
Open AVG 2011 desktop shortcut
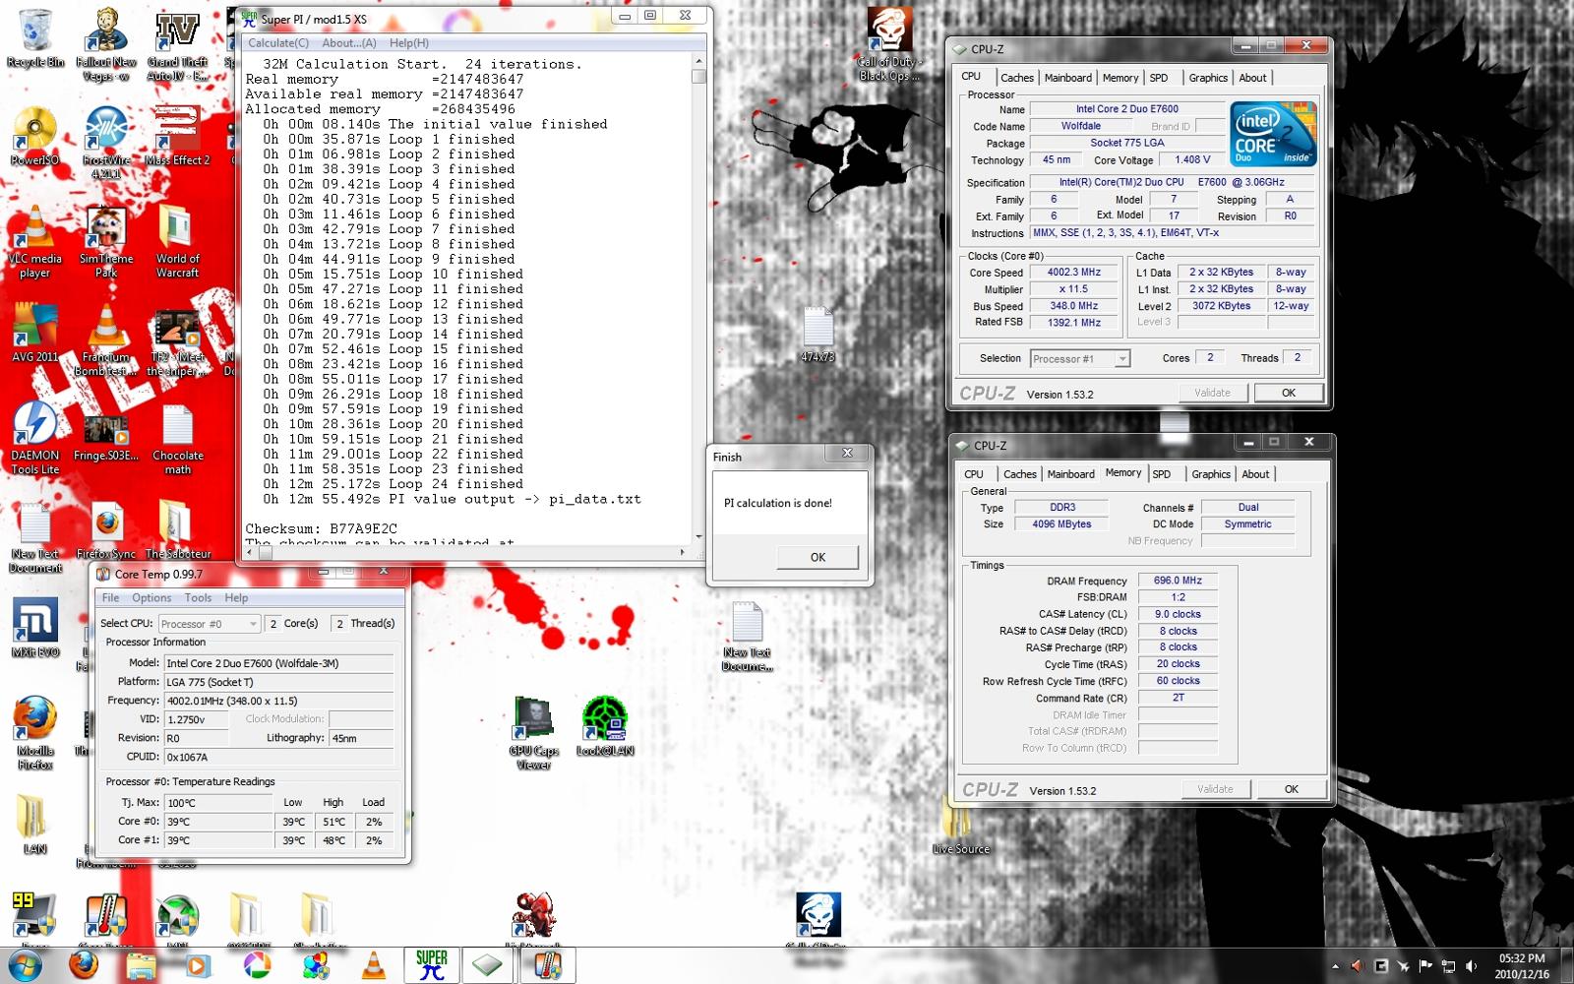(35, 335)
